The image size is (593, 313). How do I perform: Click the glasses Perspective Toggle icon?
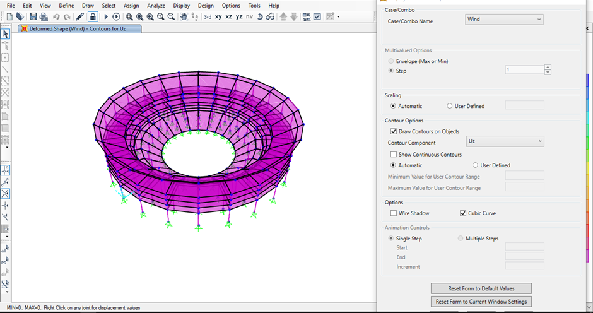(x=270, y=16)
